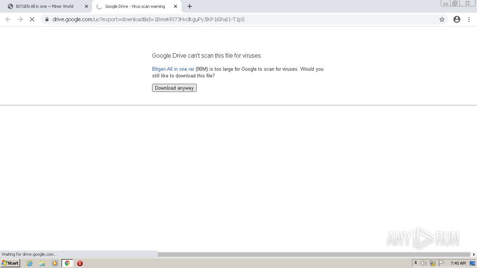Image resolution: width=477 pixels, height=268 pixels.
Task: Open Windows Explorer folder from taskbar
Action: click(x=42, y=263)
